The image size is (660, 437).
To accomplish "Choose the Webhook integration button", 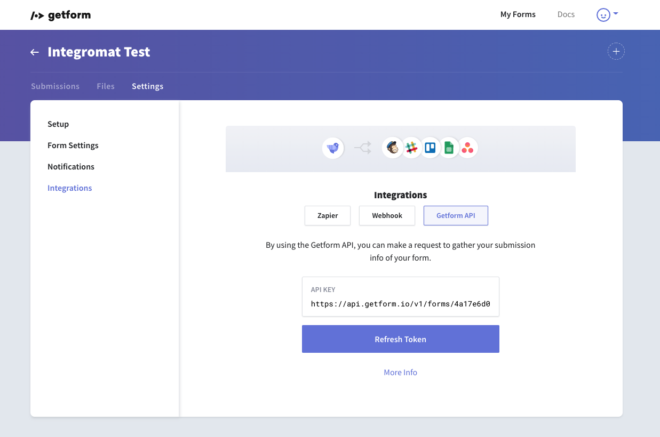I will (x=387, y=215).
